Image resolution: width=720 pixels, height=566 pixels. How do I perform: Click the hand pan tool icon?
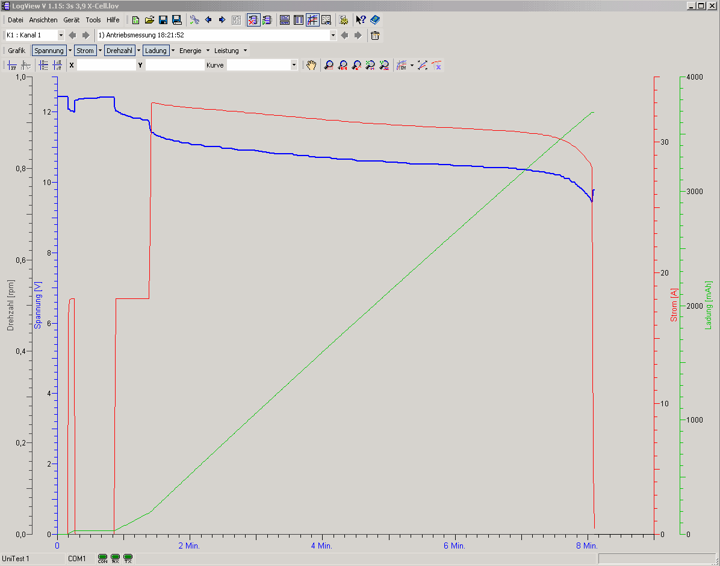(311, 65)
